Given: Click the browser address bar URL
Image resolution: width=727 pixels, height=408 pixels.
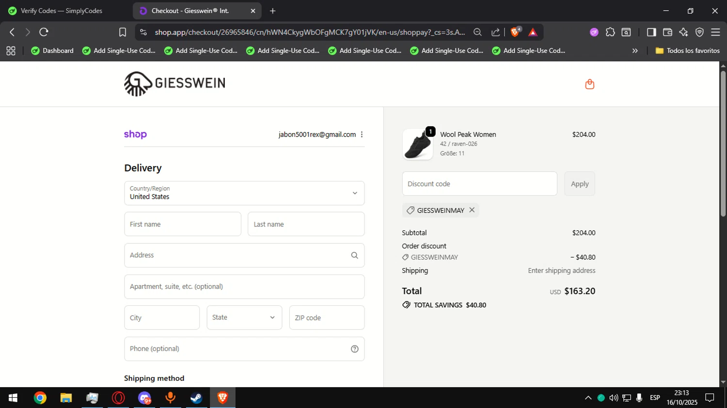Looking at the screenshot, I should point(310,32).
